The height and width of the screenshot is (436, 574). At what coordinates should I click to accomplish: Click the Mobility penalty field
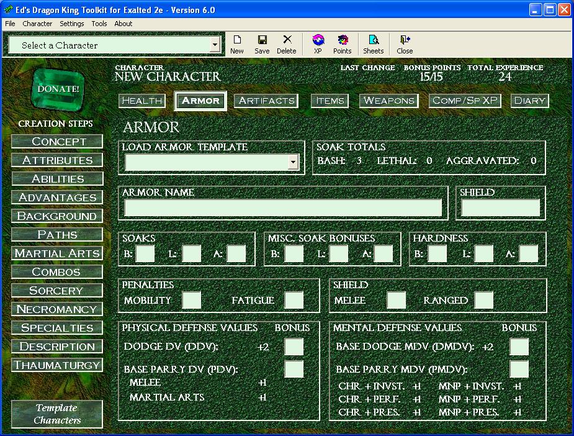click(192, 301)
